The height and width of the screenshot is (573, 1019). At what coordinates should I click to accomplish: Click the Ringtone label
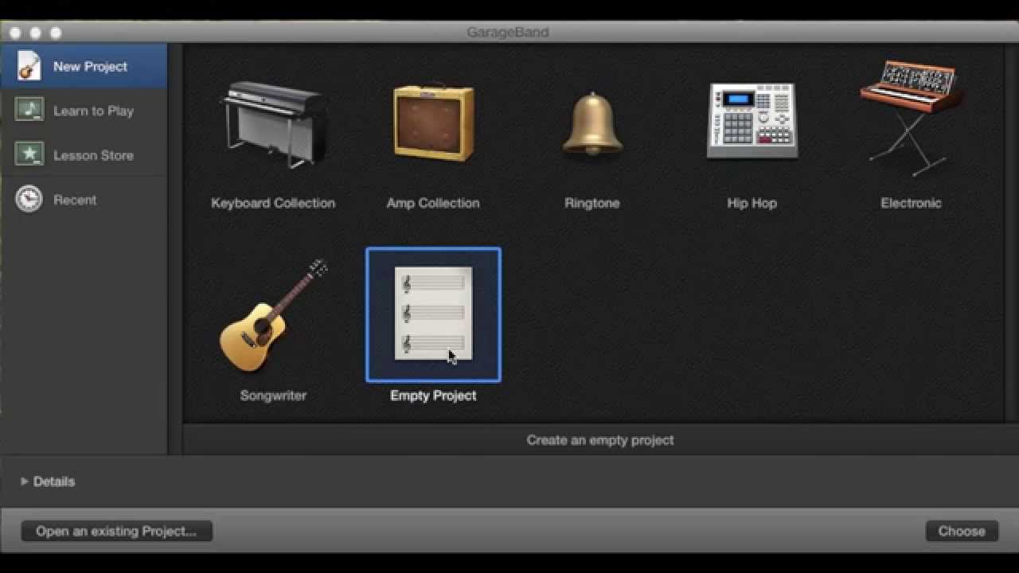click(x=592, y=203)
